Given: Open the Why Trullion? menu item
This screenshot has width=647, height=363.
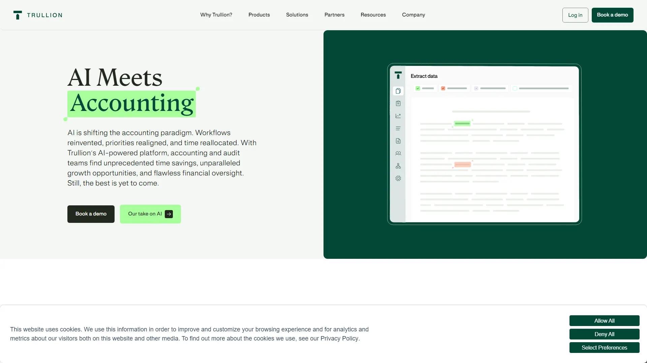Looking at the screenshot, I should click(x=216, y=15).
